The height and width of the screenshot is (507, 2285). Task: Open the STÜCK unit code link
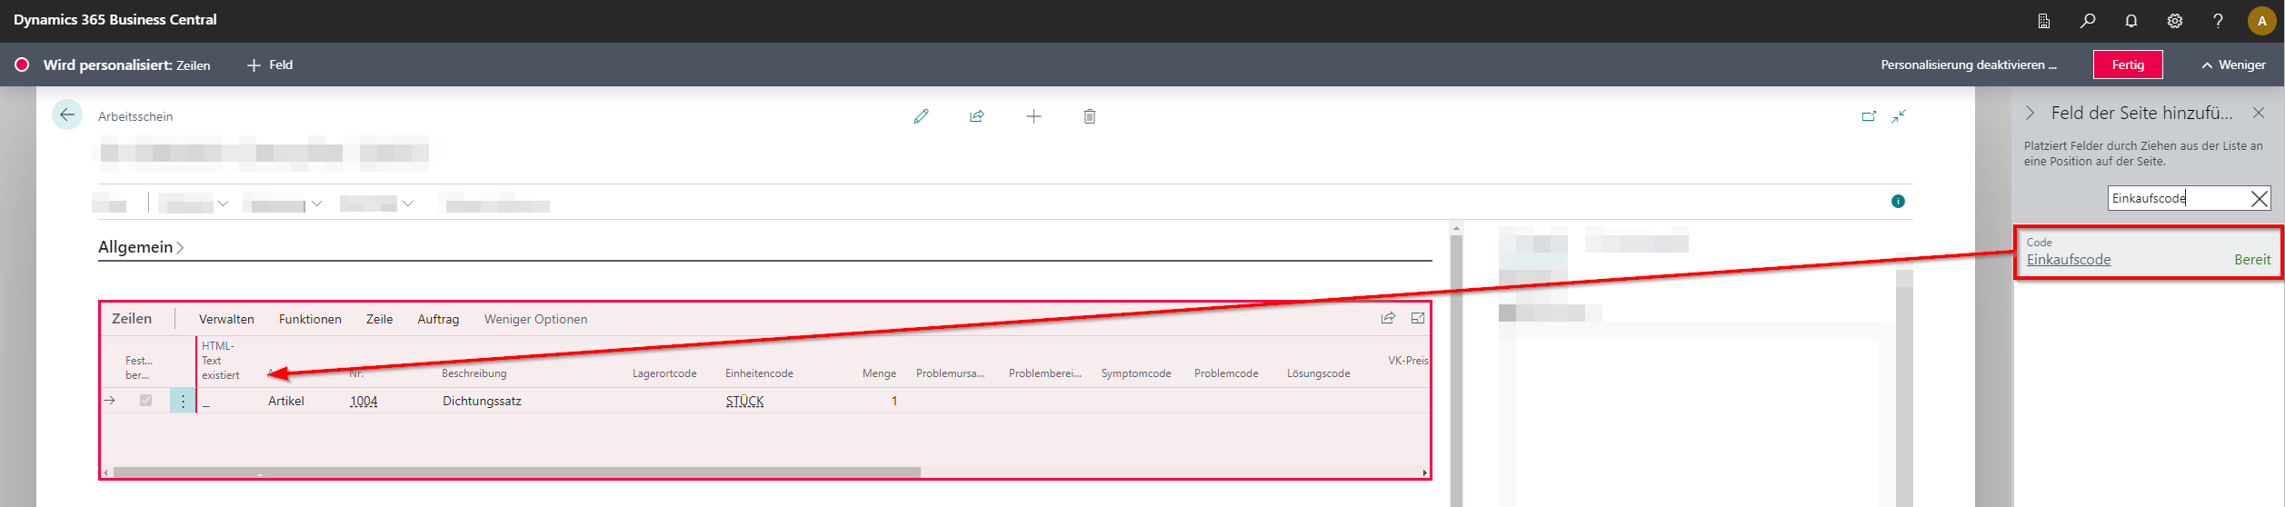[x=744, y=401]
